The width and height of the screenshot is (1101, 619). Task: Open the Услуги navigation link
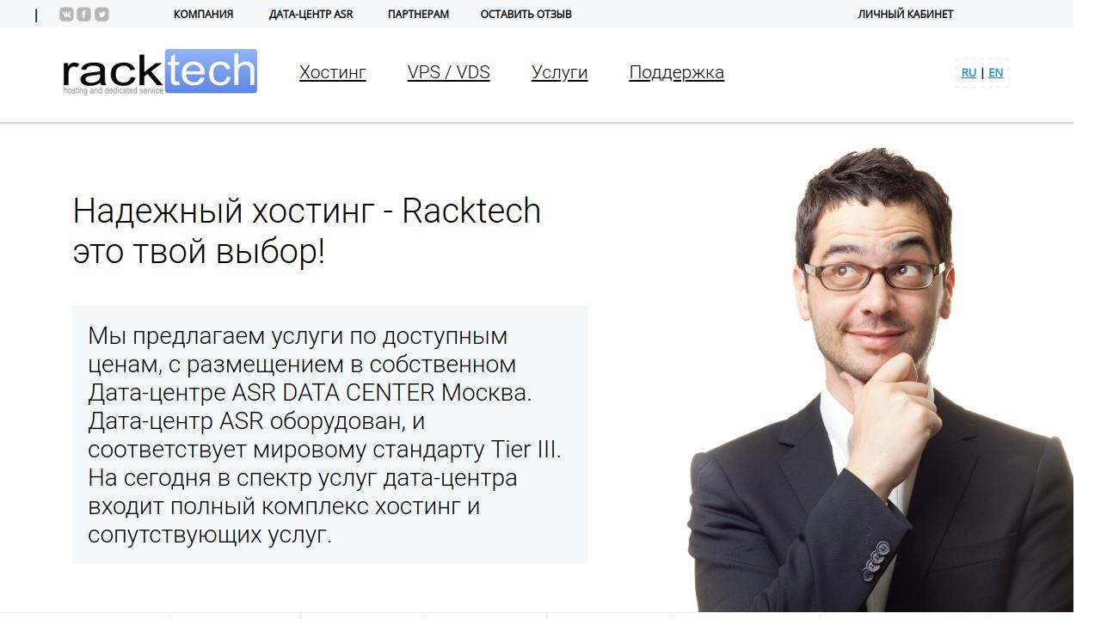[559, 72]
